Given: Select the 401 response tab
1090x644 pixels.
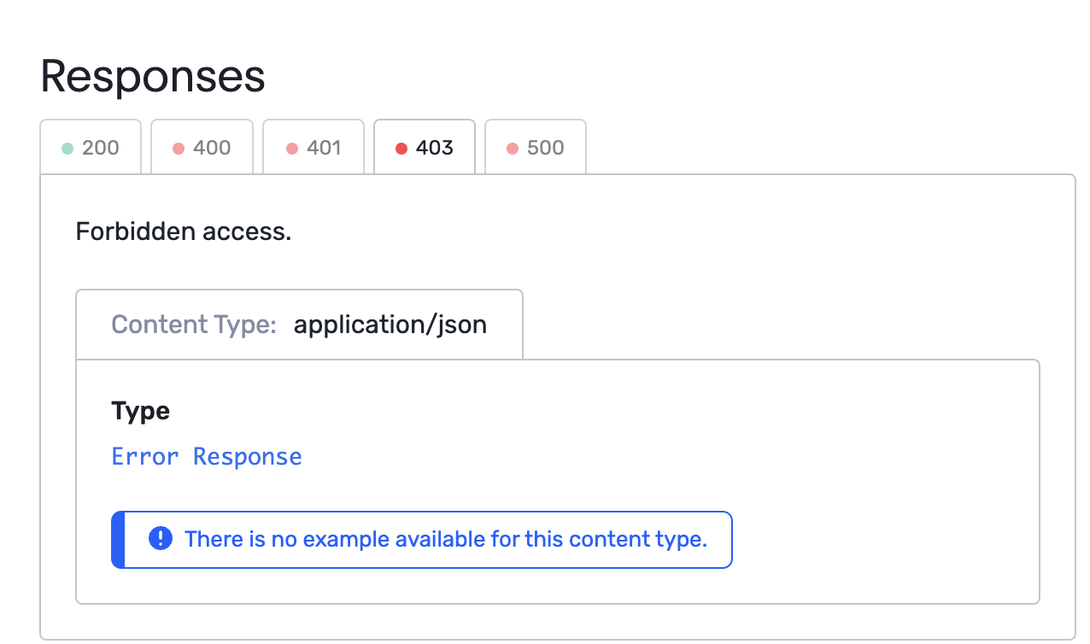Looking at the screenshot, I should click(x=314, y=147).
